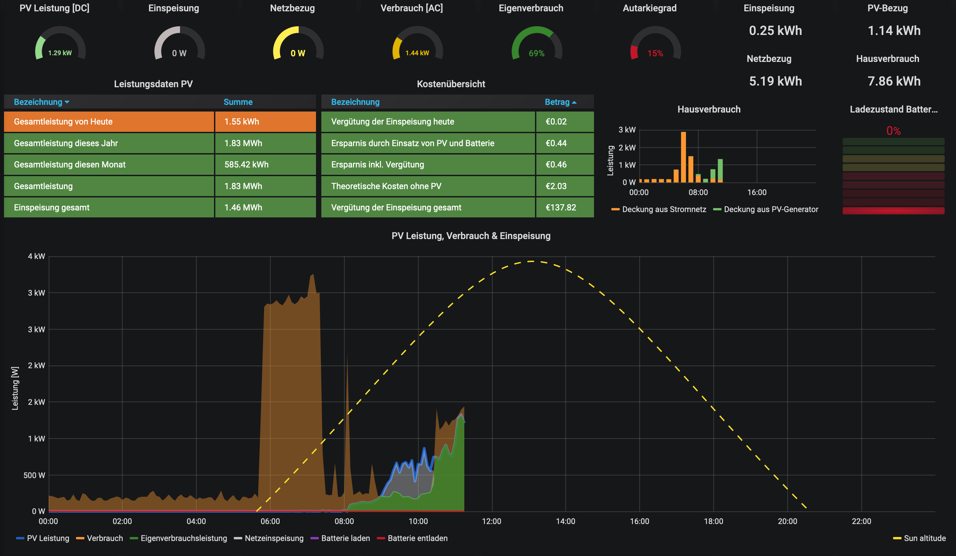This screenshot has height=556, width=956.
Task: Sort Kostenübersicht by Betrag arrow
Action: pos(574,102)
